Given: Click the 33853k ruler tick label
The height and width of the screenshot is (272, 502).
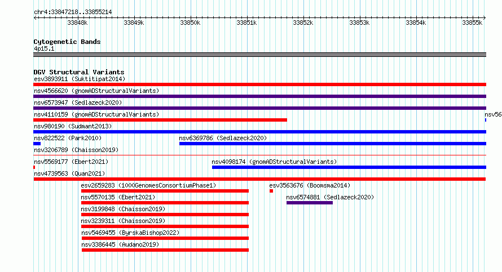Looking at the screenshot, I should point(359,23).
